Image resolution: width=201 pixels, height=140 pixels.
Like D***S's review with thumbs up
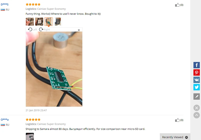(x=177, y=5)
